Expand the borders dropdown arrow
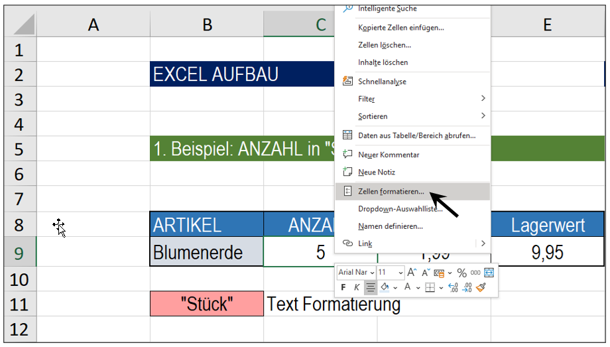This screenshot has height=347, width=610. (442, 288)
